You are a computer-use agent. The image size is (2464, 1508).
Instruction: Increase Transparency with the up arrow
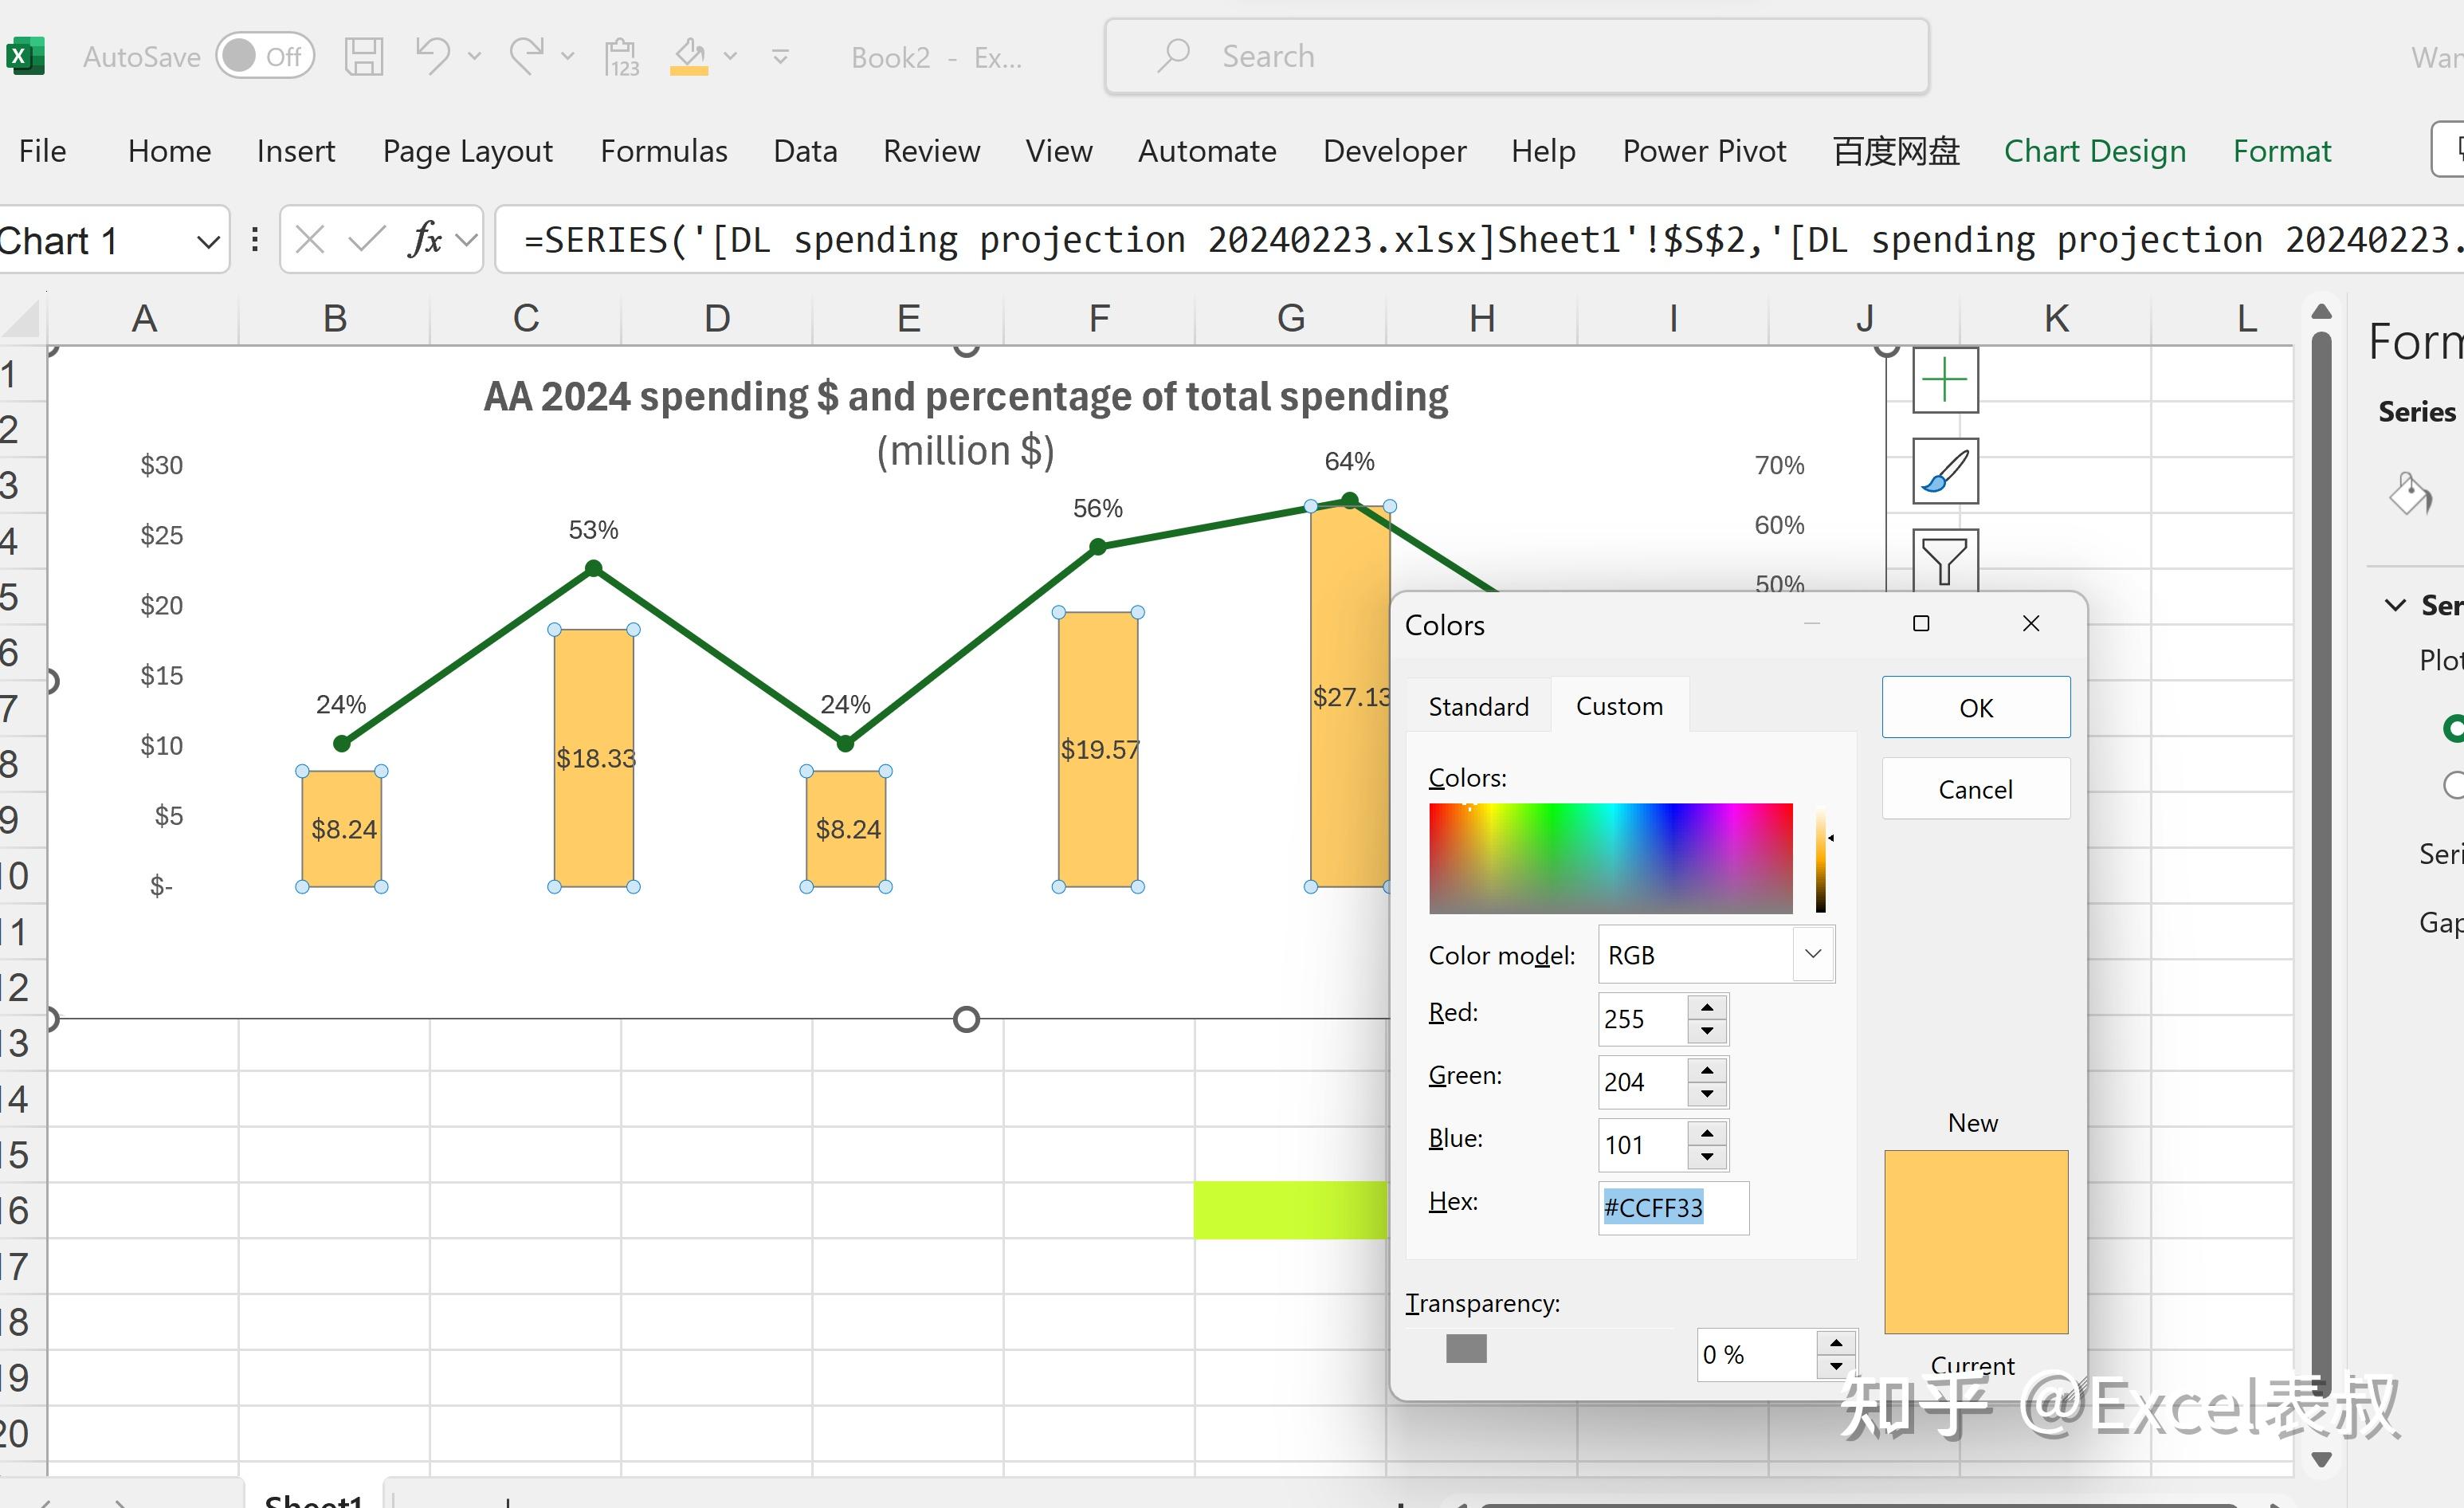pyautogui.click(x=1836, y=1343)
